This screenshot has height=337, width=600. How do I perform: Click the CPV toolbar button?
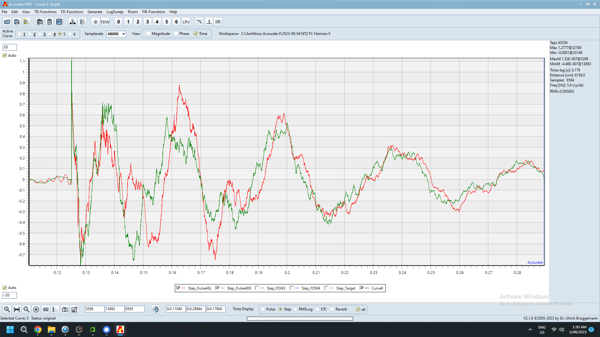[x=186, y=22]
